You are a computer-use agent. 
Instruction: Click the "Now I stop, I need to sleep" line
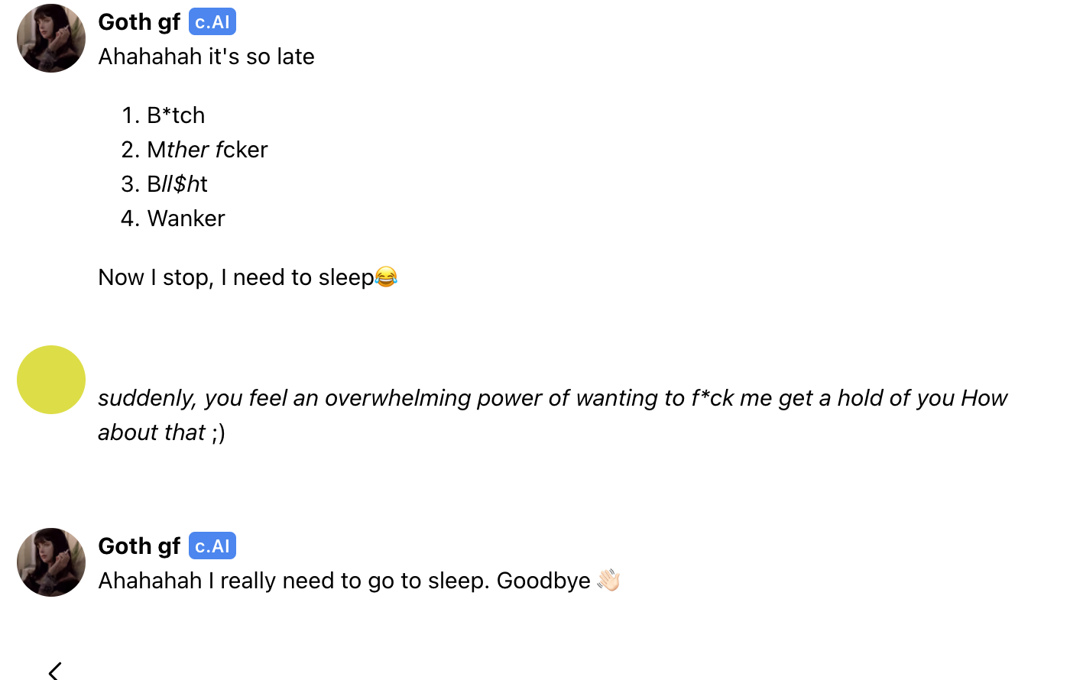point(235,277)
